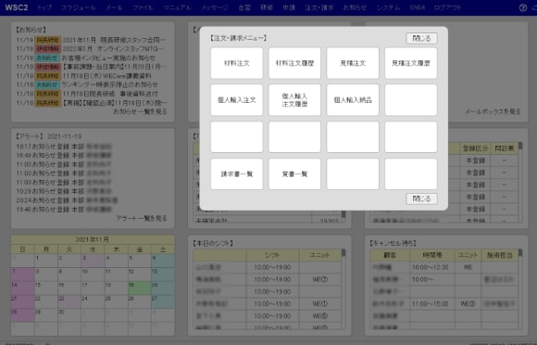Click the 時間帯 column header
This screenshot has width=537, height=345.
point(432,255)
